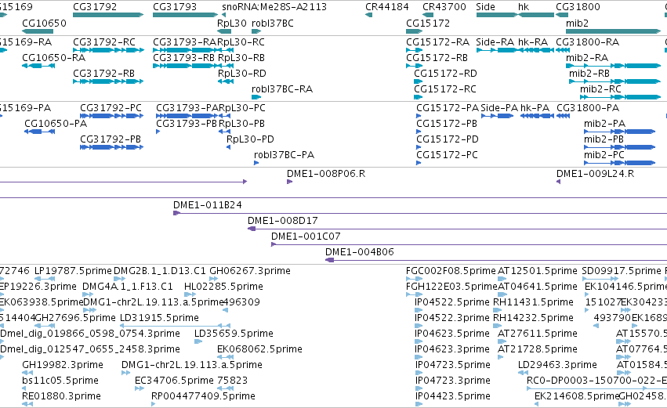This screenshot has height=408, width=667.
Task: Click the CG31793-PA protein label
Action: click(187, 108)
